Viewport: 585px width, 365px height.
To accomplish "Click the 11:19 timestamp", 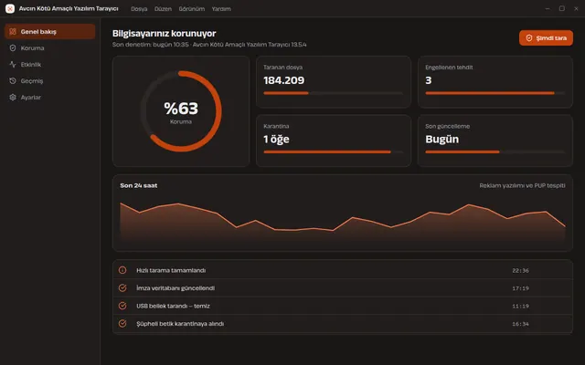I will 520,307.
